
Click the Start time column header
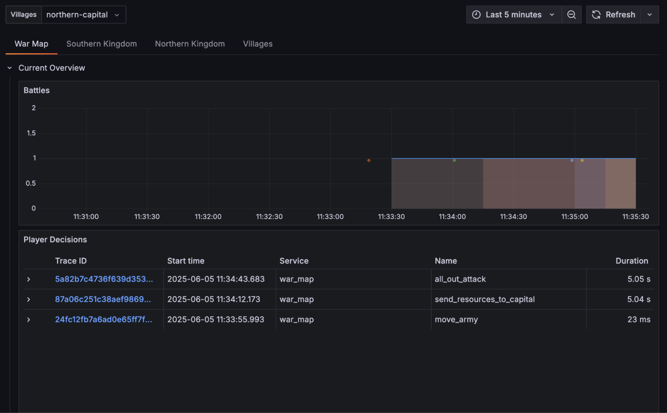(186, 261)
